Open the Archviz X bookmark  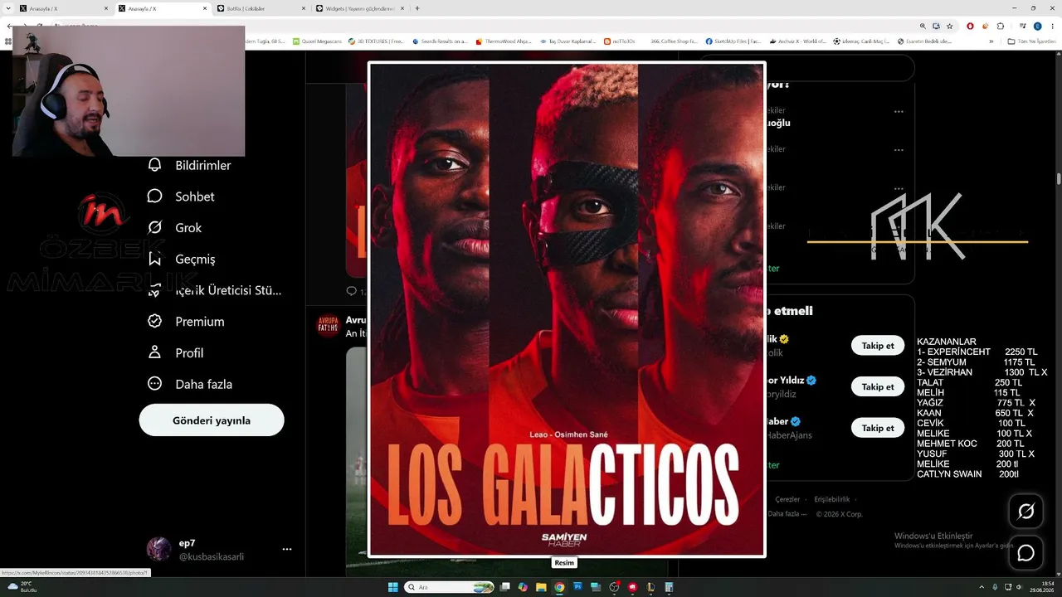797,41
